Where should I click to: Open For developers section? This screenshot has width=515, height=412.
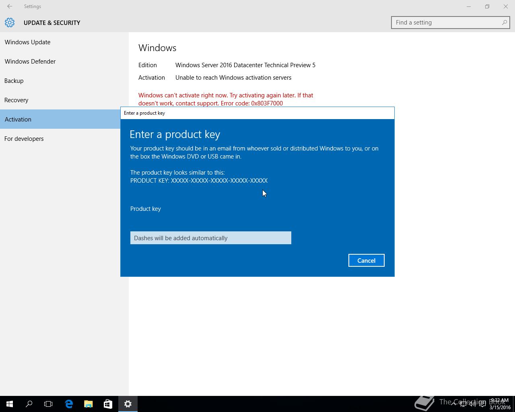click(x=64, y=138)
